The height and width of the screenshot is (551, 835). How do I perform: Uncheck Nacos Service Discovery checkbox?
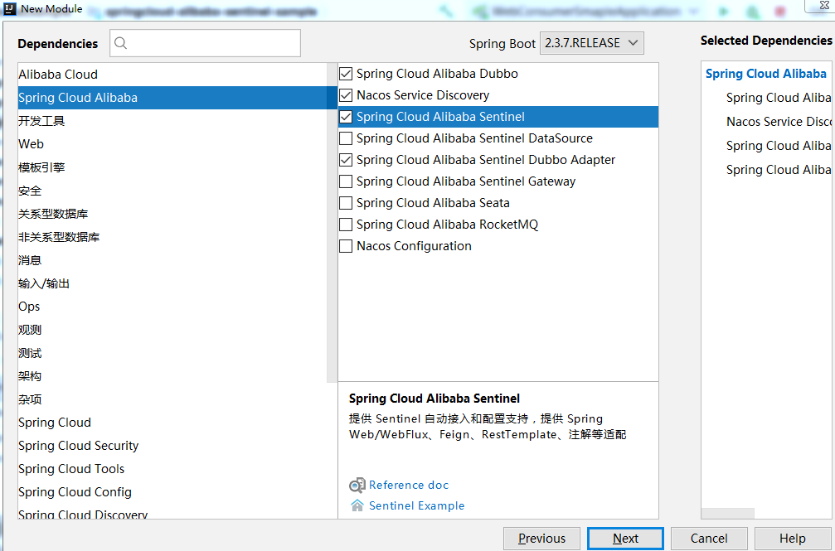point(346,95)
